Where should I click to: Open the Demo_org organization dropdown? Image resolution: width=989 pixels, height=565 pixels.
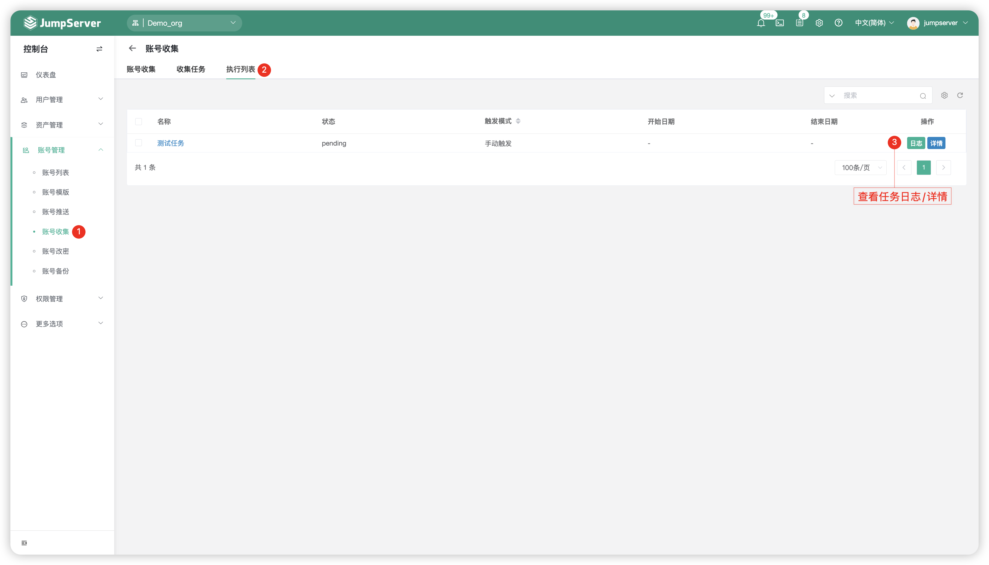coord(184,23)
